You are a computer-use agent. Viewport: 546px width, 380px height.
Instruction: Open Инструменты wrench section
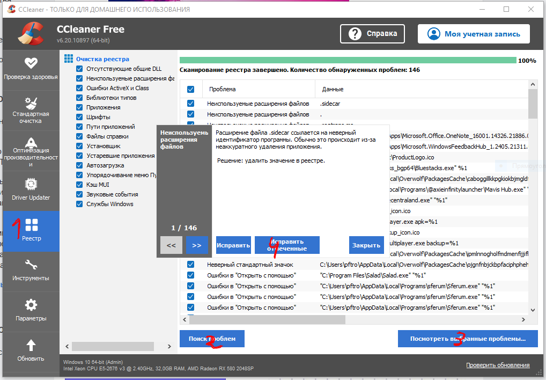click(31, 272)
